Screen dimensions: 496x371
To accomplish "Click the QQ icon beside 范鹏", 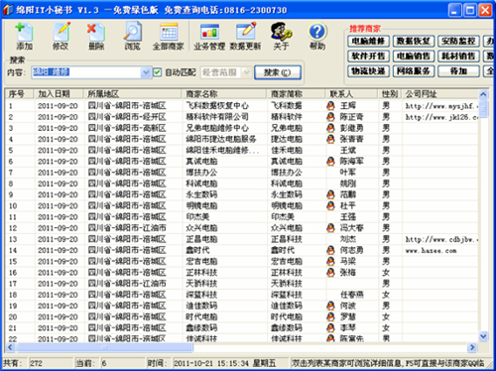I will click(x=330, y=194).
